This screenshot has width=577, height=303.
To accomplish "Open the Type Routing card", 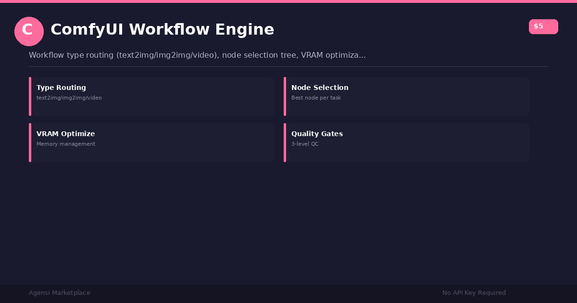I will click(x=151, y=96).
